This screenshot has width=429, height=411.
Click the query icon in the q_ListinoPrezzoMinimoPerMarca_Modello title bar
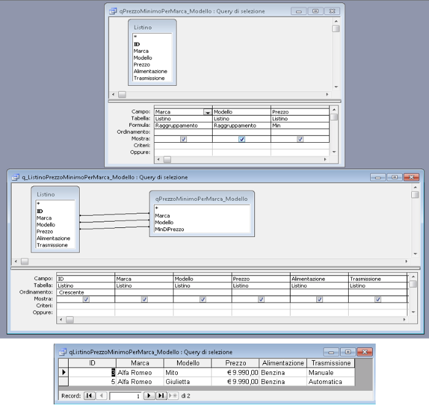(x=15, y=177)
